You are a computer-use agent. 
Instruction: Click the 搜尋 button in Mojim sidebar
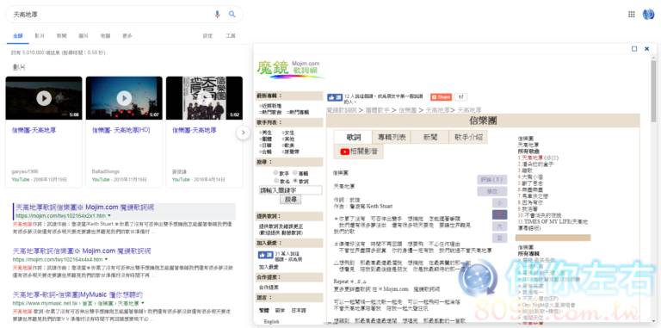[290, 199]
